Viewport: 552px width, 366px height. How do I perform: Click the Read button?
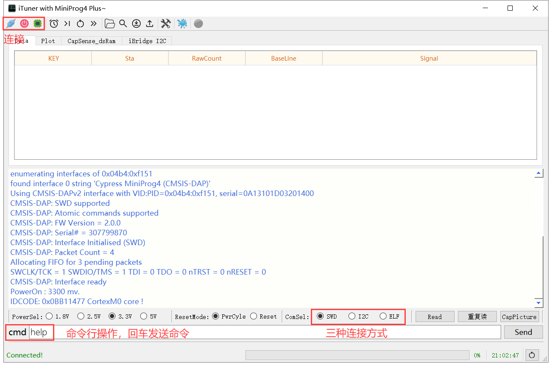435,316
